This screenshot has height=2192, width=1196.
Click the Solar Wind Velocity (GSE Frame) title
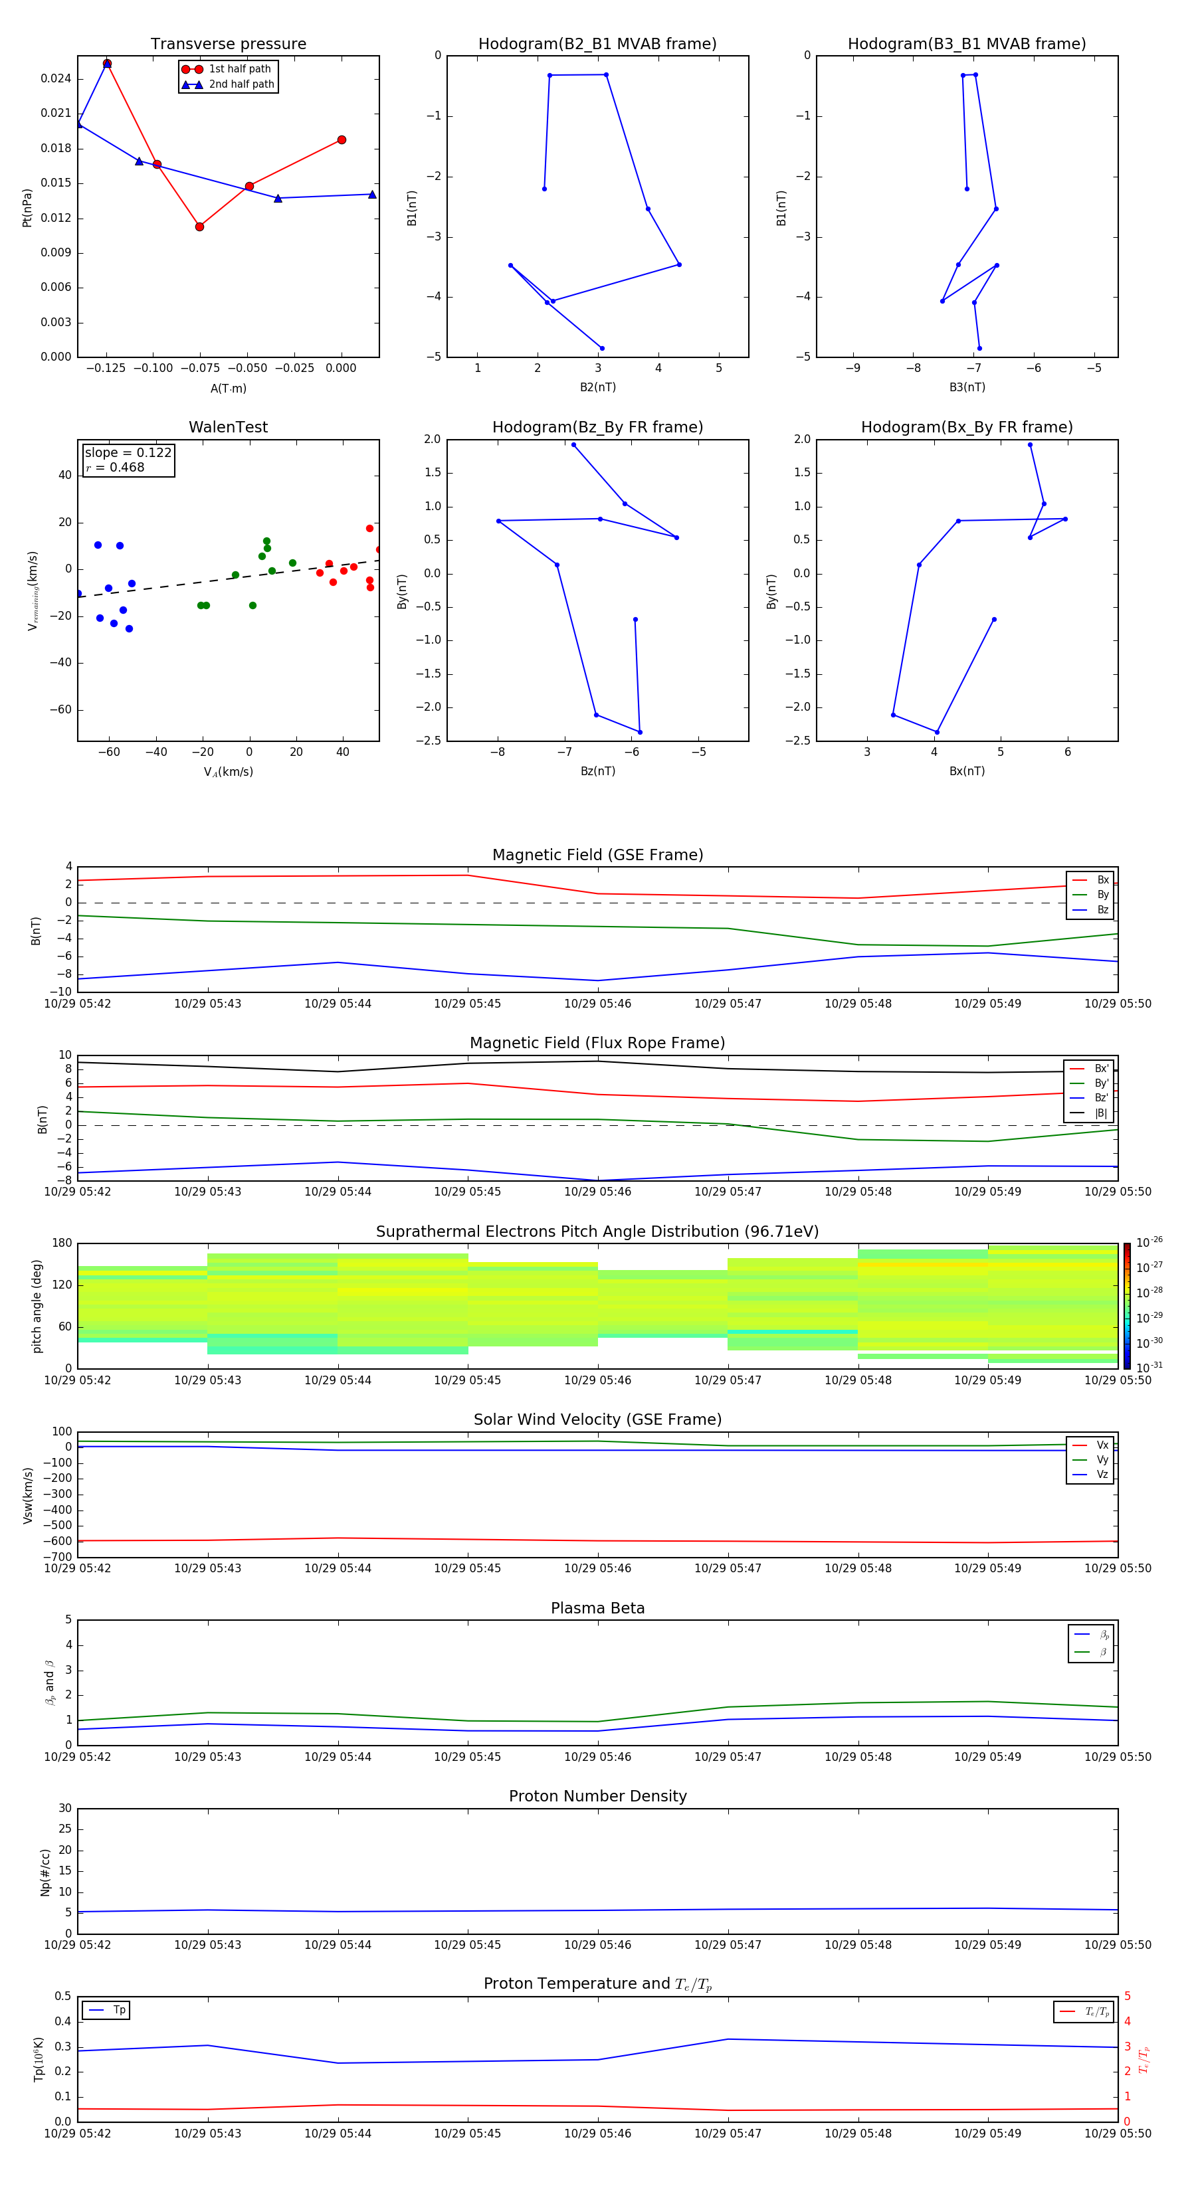[x=597, y=1419]
